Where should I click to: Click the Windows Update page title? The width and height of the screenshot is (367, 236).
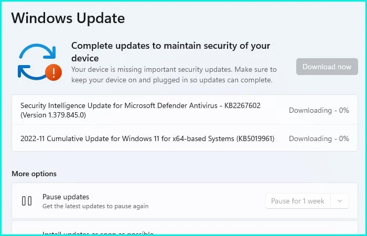(68, 18)
